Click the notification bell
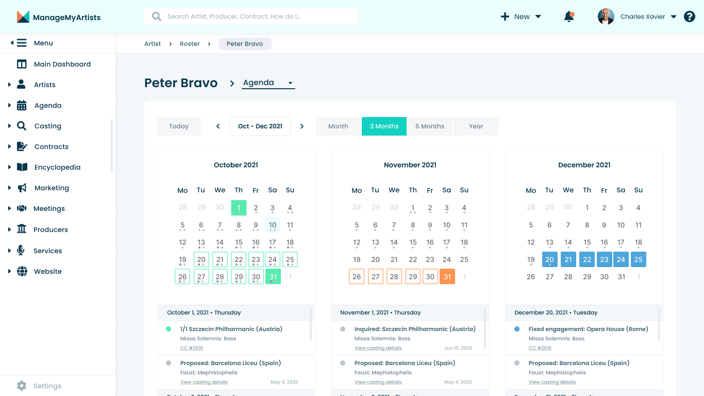 pyautogui.click(x=568, y=16)
